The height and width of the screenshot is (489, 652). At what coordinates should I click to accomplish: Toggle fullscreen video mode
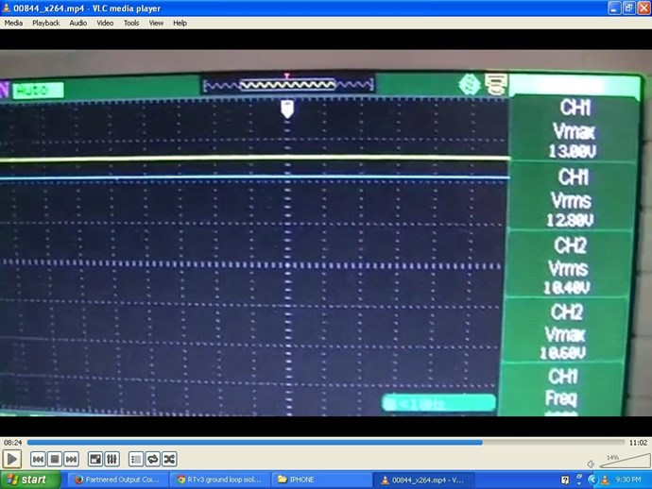[x=95, y=459]
